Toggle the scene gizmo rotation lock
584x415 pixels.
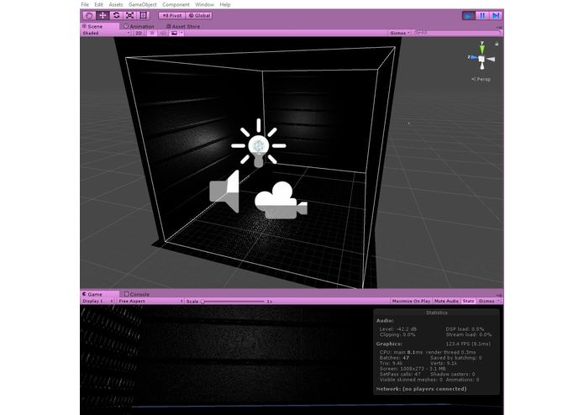[497, 44]
